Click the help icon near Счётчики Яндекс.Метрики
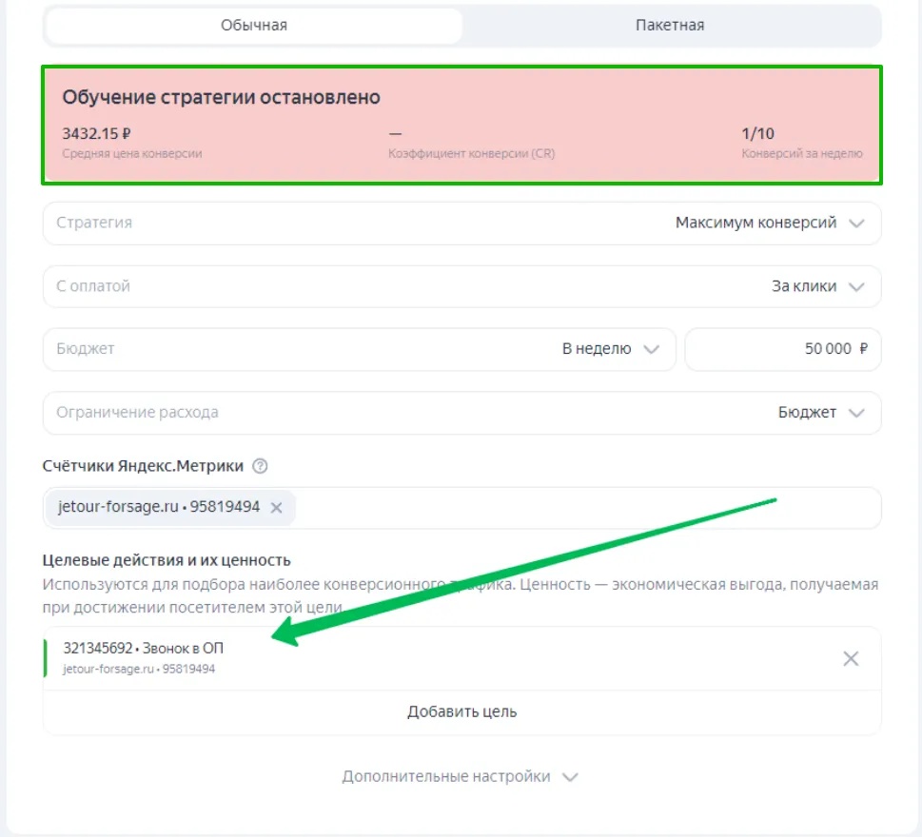 261,466
